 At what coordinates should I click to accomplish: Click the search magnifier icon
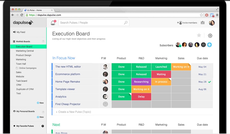tap(126, 23)
